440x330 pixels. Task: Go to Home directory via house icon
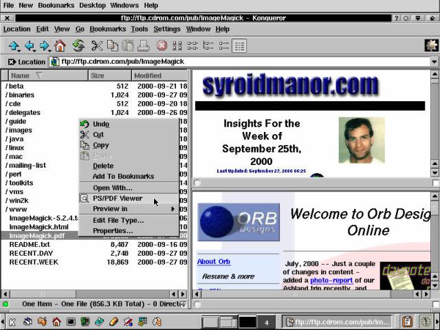click(60, 46)
